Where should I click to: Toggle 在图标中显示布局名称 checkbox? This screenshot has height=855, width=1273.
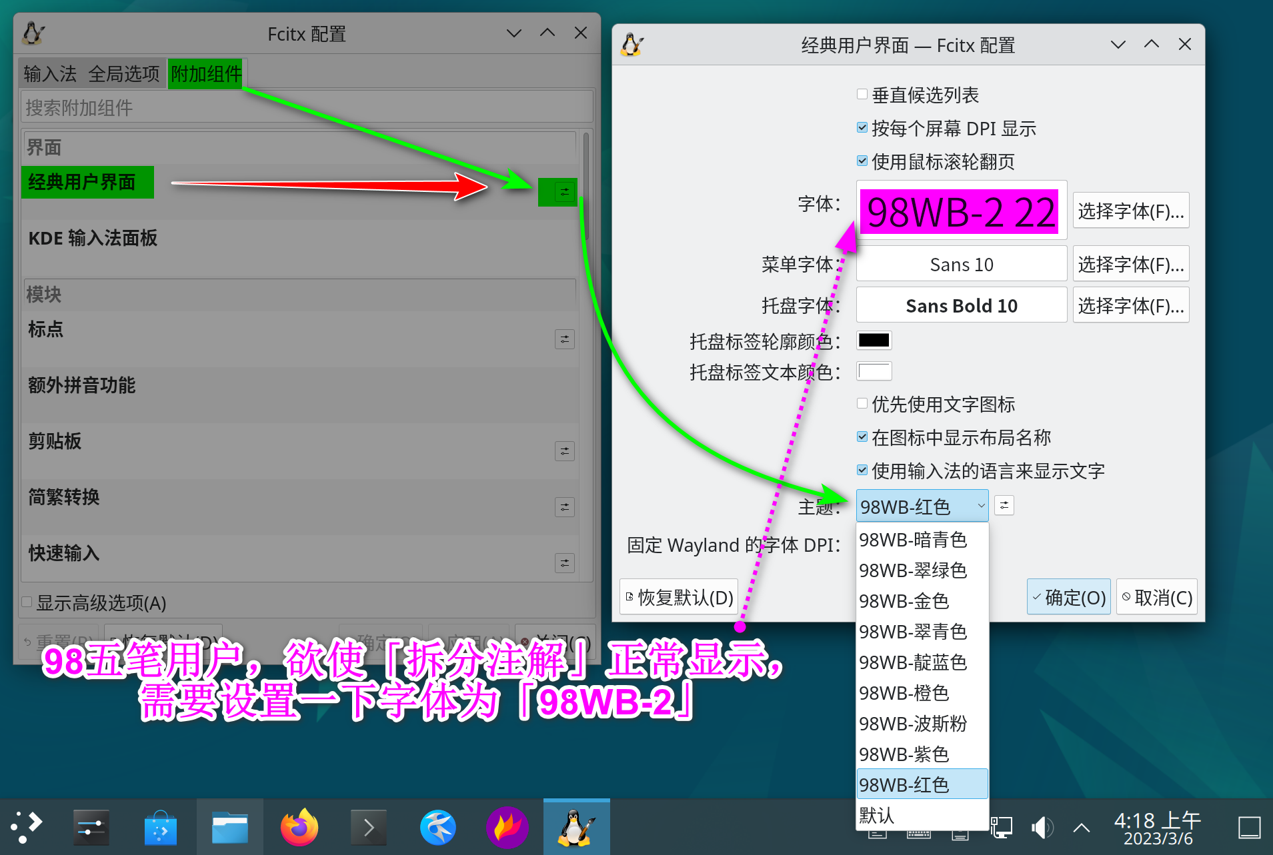click(862, 436)
